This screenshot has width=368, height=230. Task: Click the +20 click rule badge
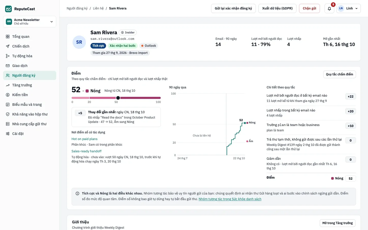(351, 111)
